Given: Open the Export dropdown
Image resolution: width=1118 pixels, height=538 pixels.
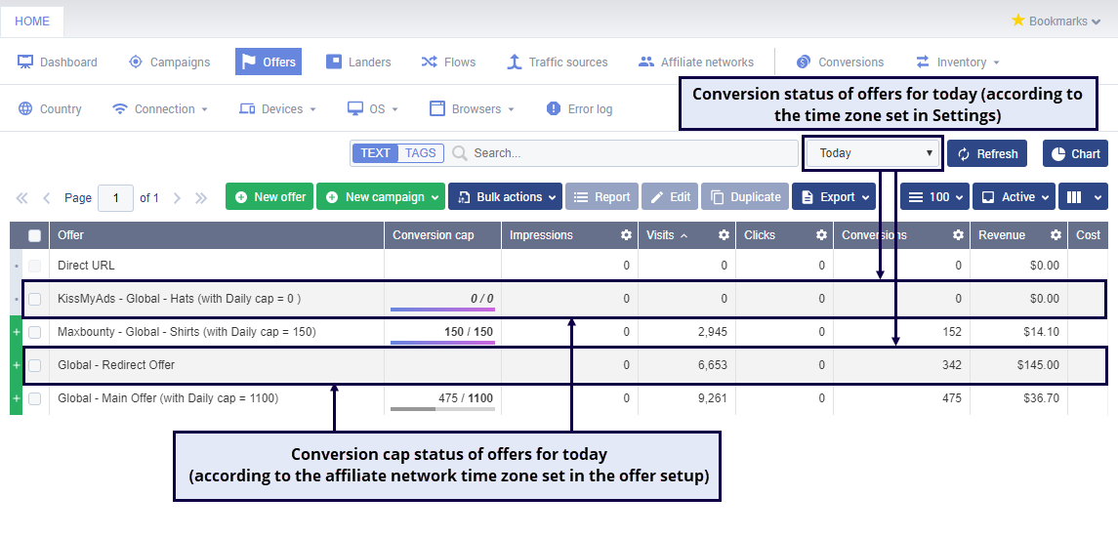Looking at the screenshot, I should 834,196.
